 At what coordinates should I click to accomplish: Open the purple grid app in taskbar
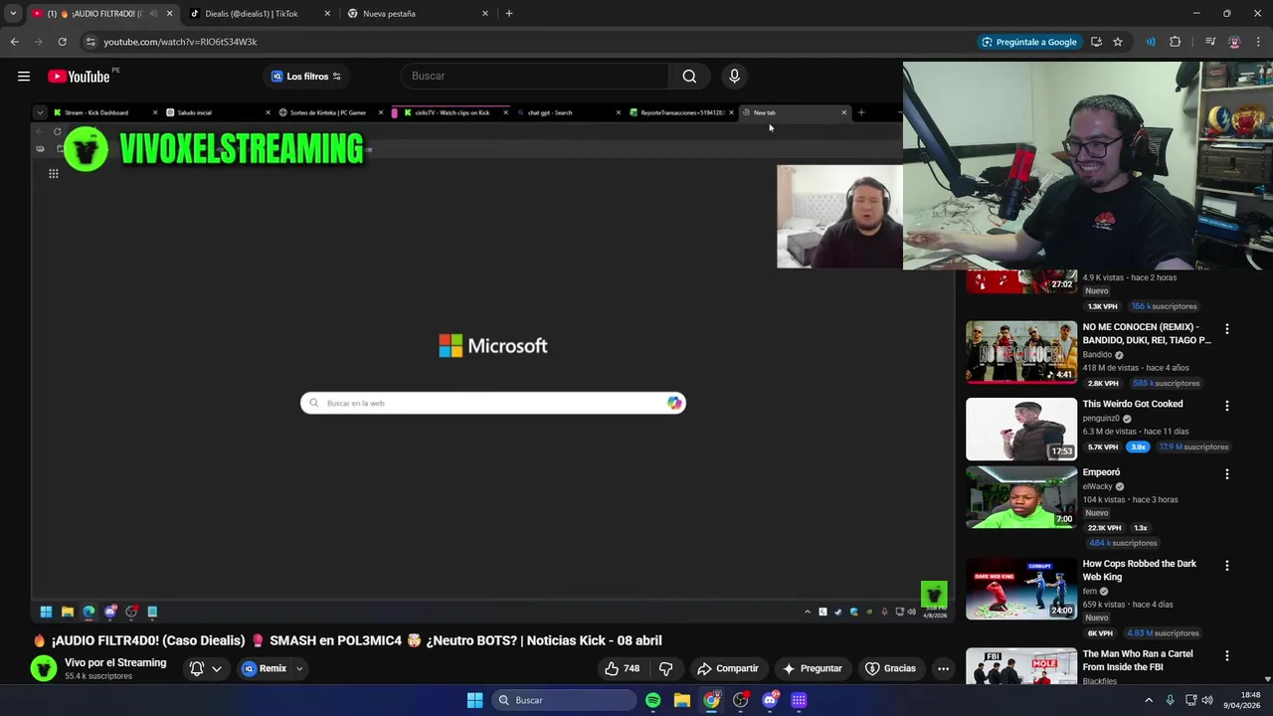(x=799, y=700)
